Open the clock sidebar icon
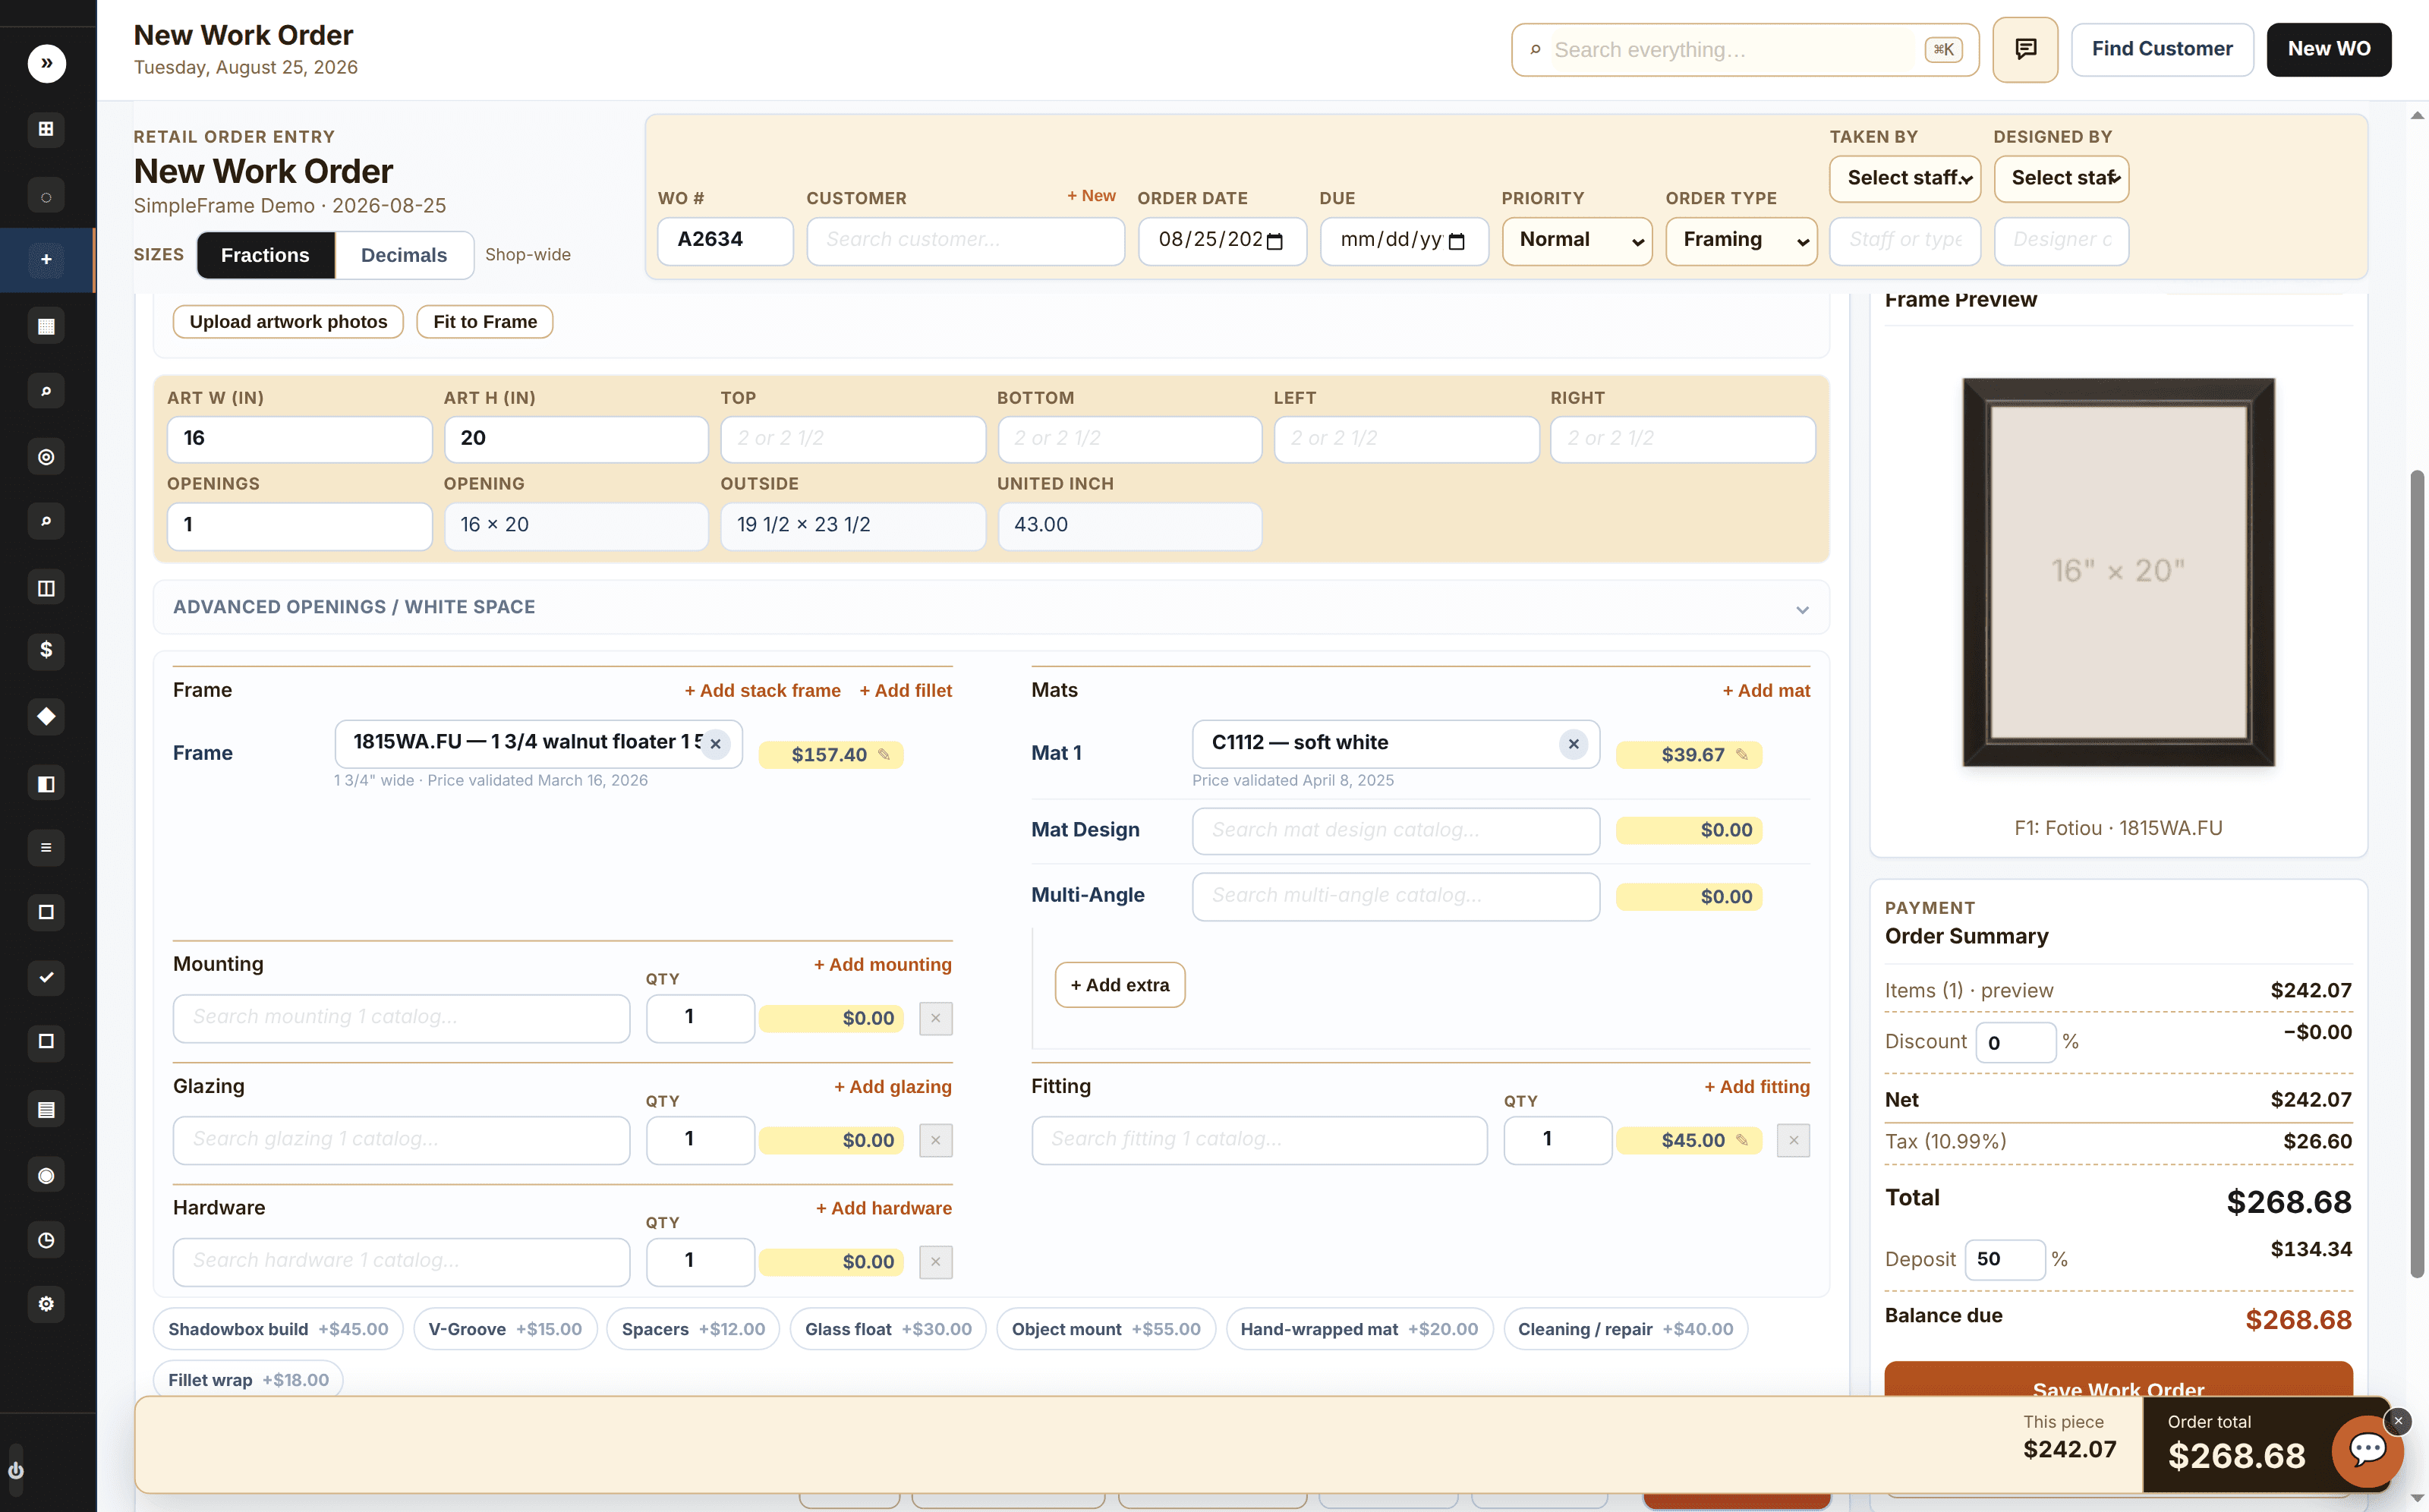The image size is (2429, 1512). pyautogui.click(x=46, y=1240)
